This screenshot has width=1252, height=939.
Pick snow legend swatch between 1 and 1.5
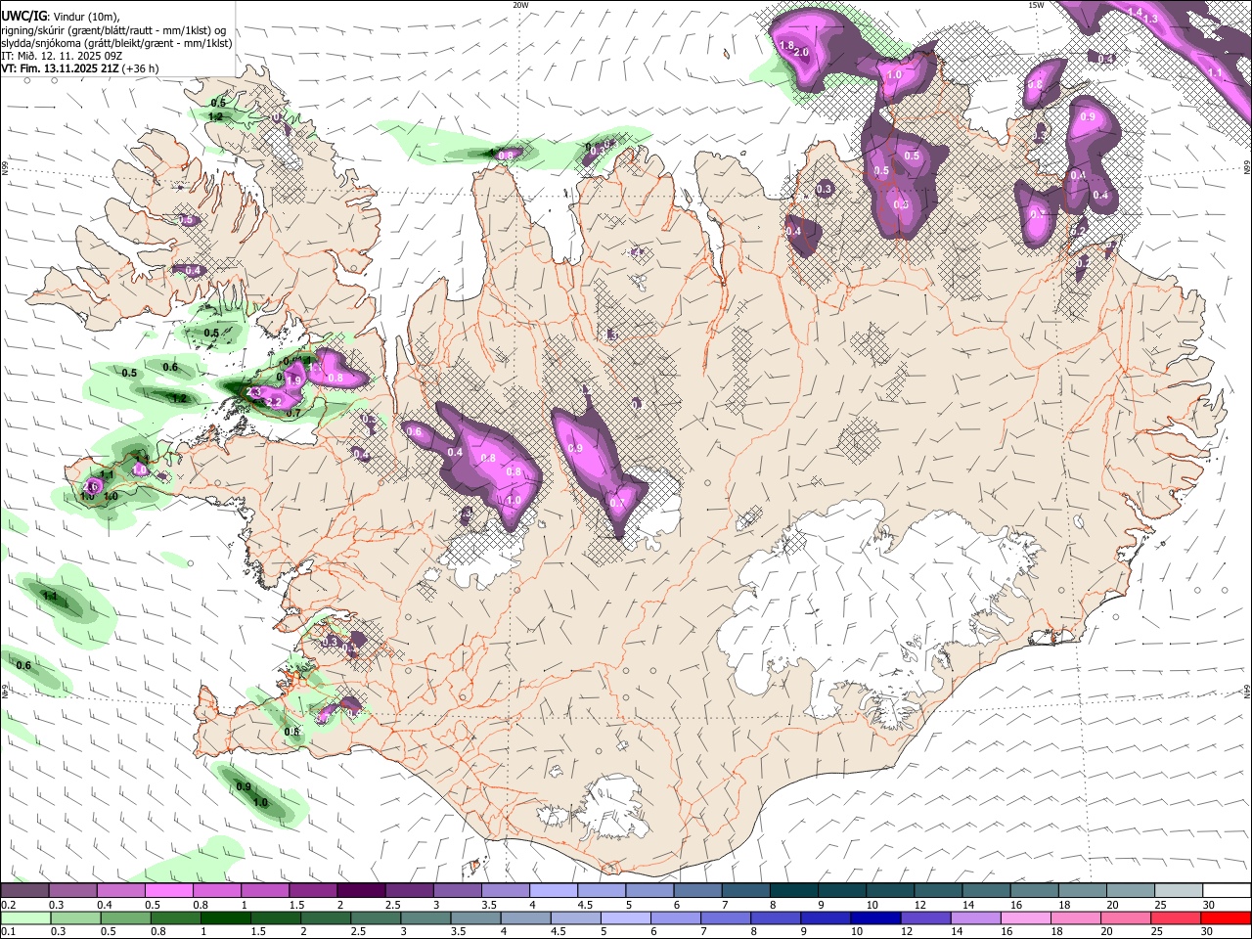coord(264,891)
